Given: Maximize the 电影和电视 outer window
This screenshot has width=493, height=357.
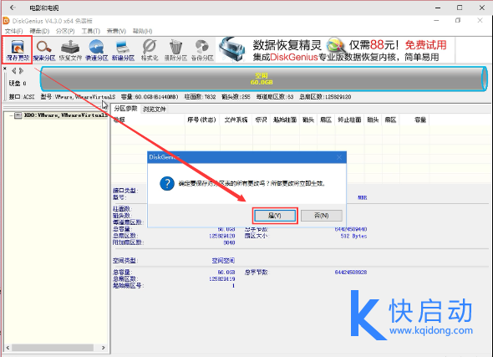Looking at the screenshot, I should (x=460, y=8).
